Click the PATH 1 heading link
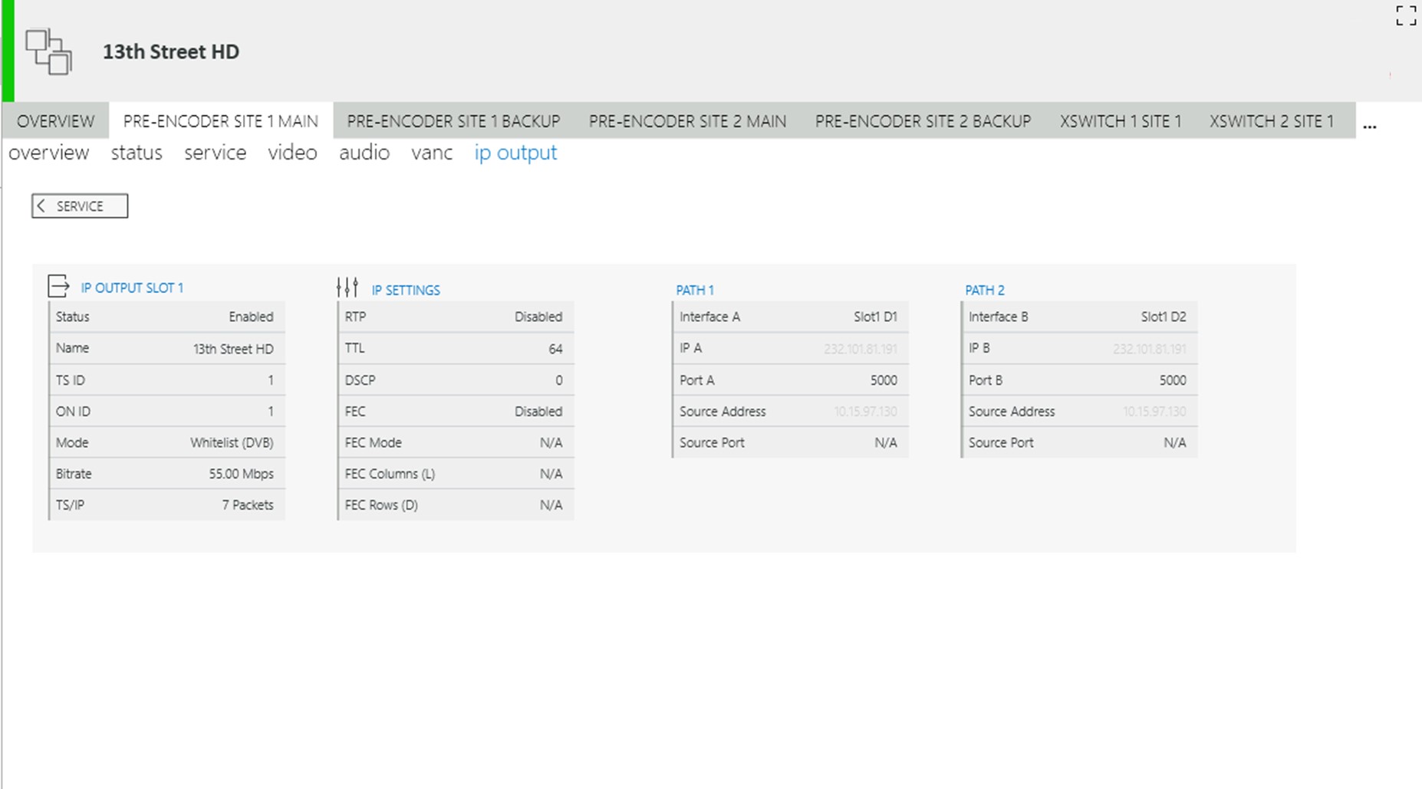Viewport: 1422px width, 789px height. point(695,291)
